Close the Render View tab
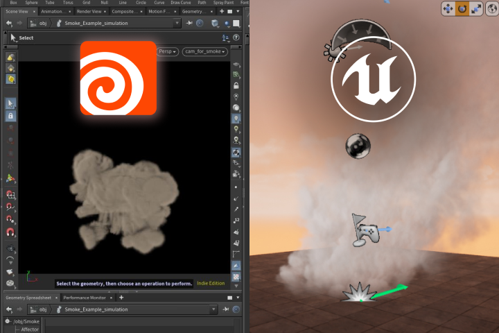The image size is (499, 333). [105, 12]
